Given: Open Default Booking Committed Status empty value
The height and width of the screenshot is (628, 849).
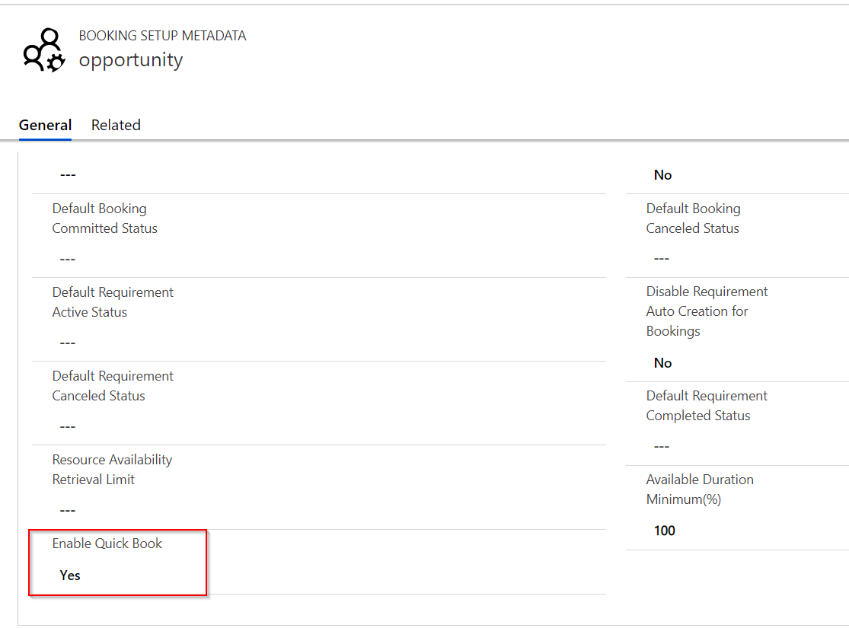Looking at the screenshot, I should 68,260.
